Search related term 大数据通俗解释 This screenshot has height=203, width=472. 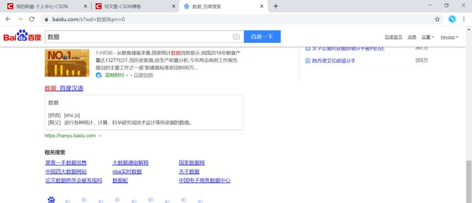click(130, 163)
